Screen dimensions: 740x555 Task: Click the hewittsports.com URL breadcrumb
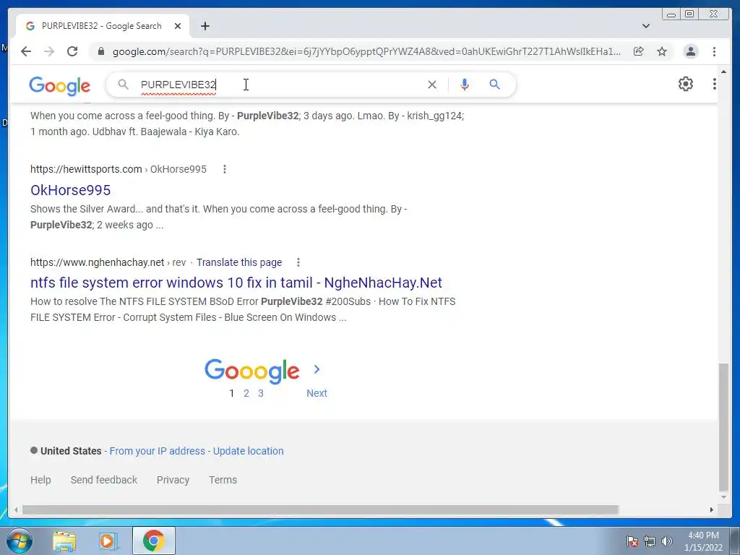(x=119, y=169)
